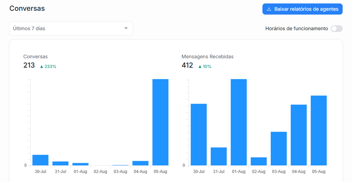Click the 04-Aug bar in Conversas chart

140,163
